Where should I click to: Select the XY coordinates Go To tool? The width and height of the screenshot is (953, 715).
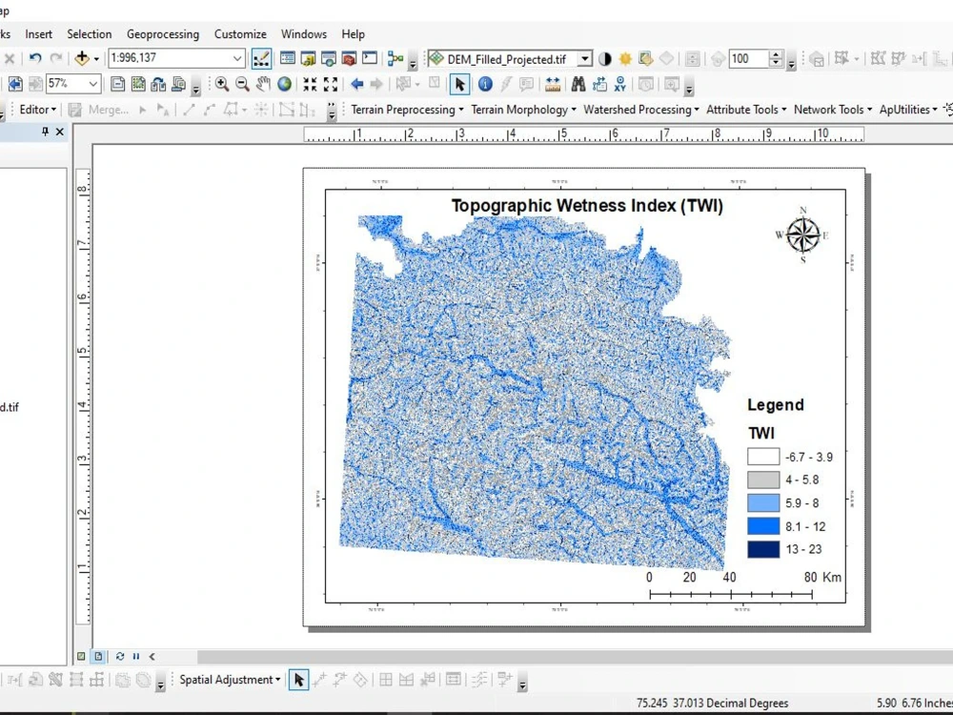coord(620,84)
